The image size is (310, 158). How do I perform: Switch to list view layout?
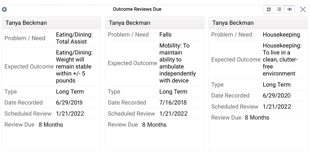click(279, 9)
